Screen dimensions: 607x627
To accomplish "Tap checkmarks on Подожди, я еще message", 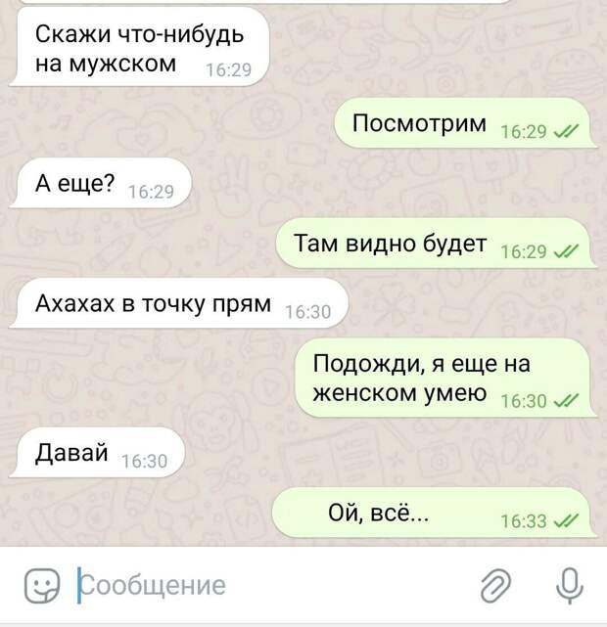I will click(565, 400).
